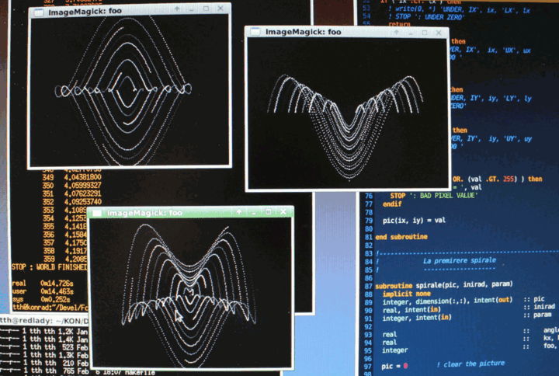The width and height of the screenshot is (559, 376).
Task: Click line number 83 in the editor gutter
Action: tap(368, 253)
